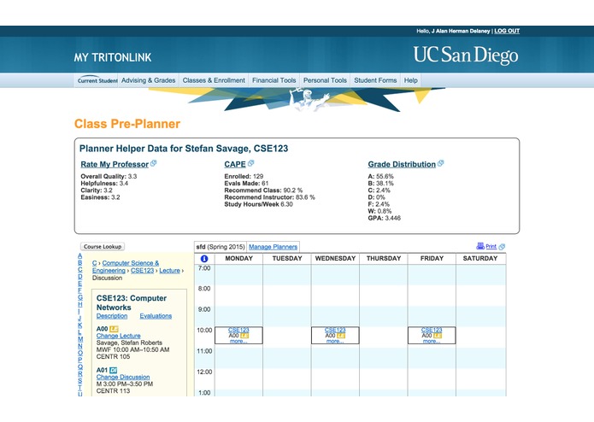Open Computer Science & Engineering breadcrumb link
The width and height of the screenshot is (594, 422).
click(126, 267)
